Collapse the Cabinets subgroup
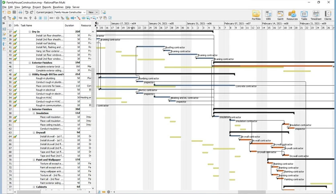 coord(34,187)
